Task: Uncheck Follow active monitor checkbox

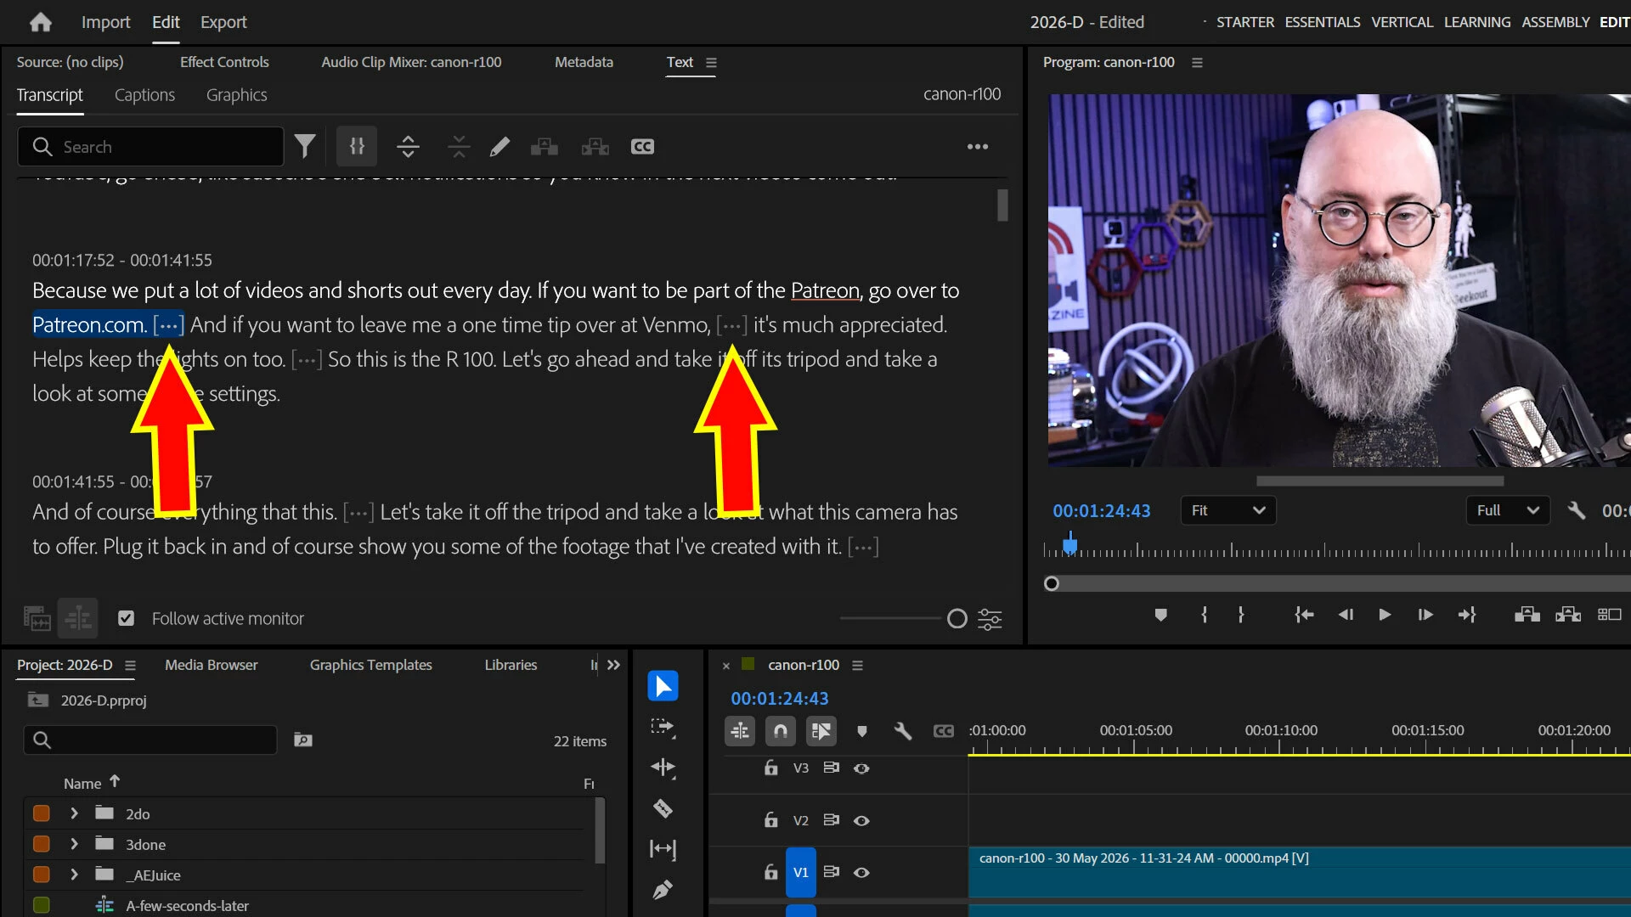Action: click(x=127, y=618)
